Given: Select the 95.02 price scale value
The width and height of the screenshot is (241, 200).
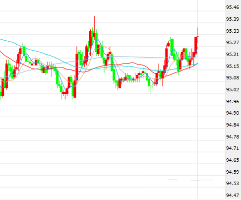Looking at the screenshot, I should click(233, 90).
